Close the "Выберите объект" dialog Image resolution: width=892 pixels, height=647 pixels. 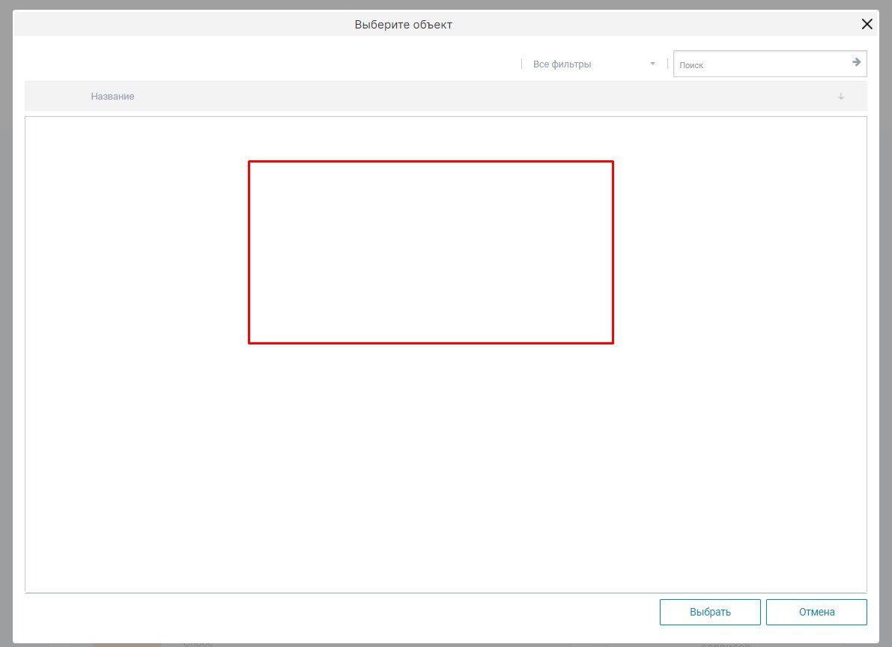click(867, 24)
